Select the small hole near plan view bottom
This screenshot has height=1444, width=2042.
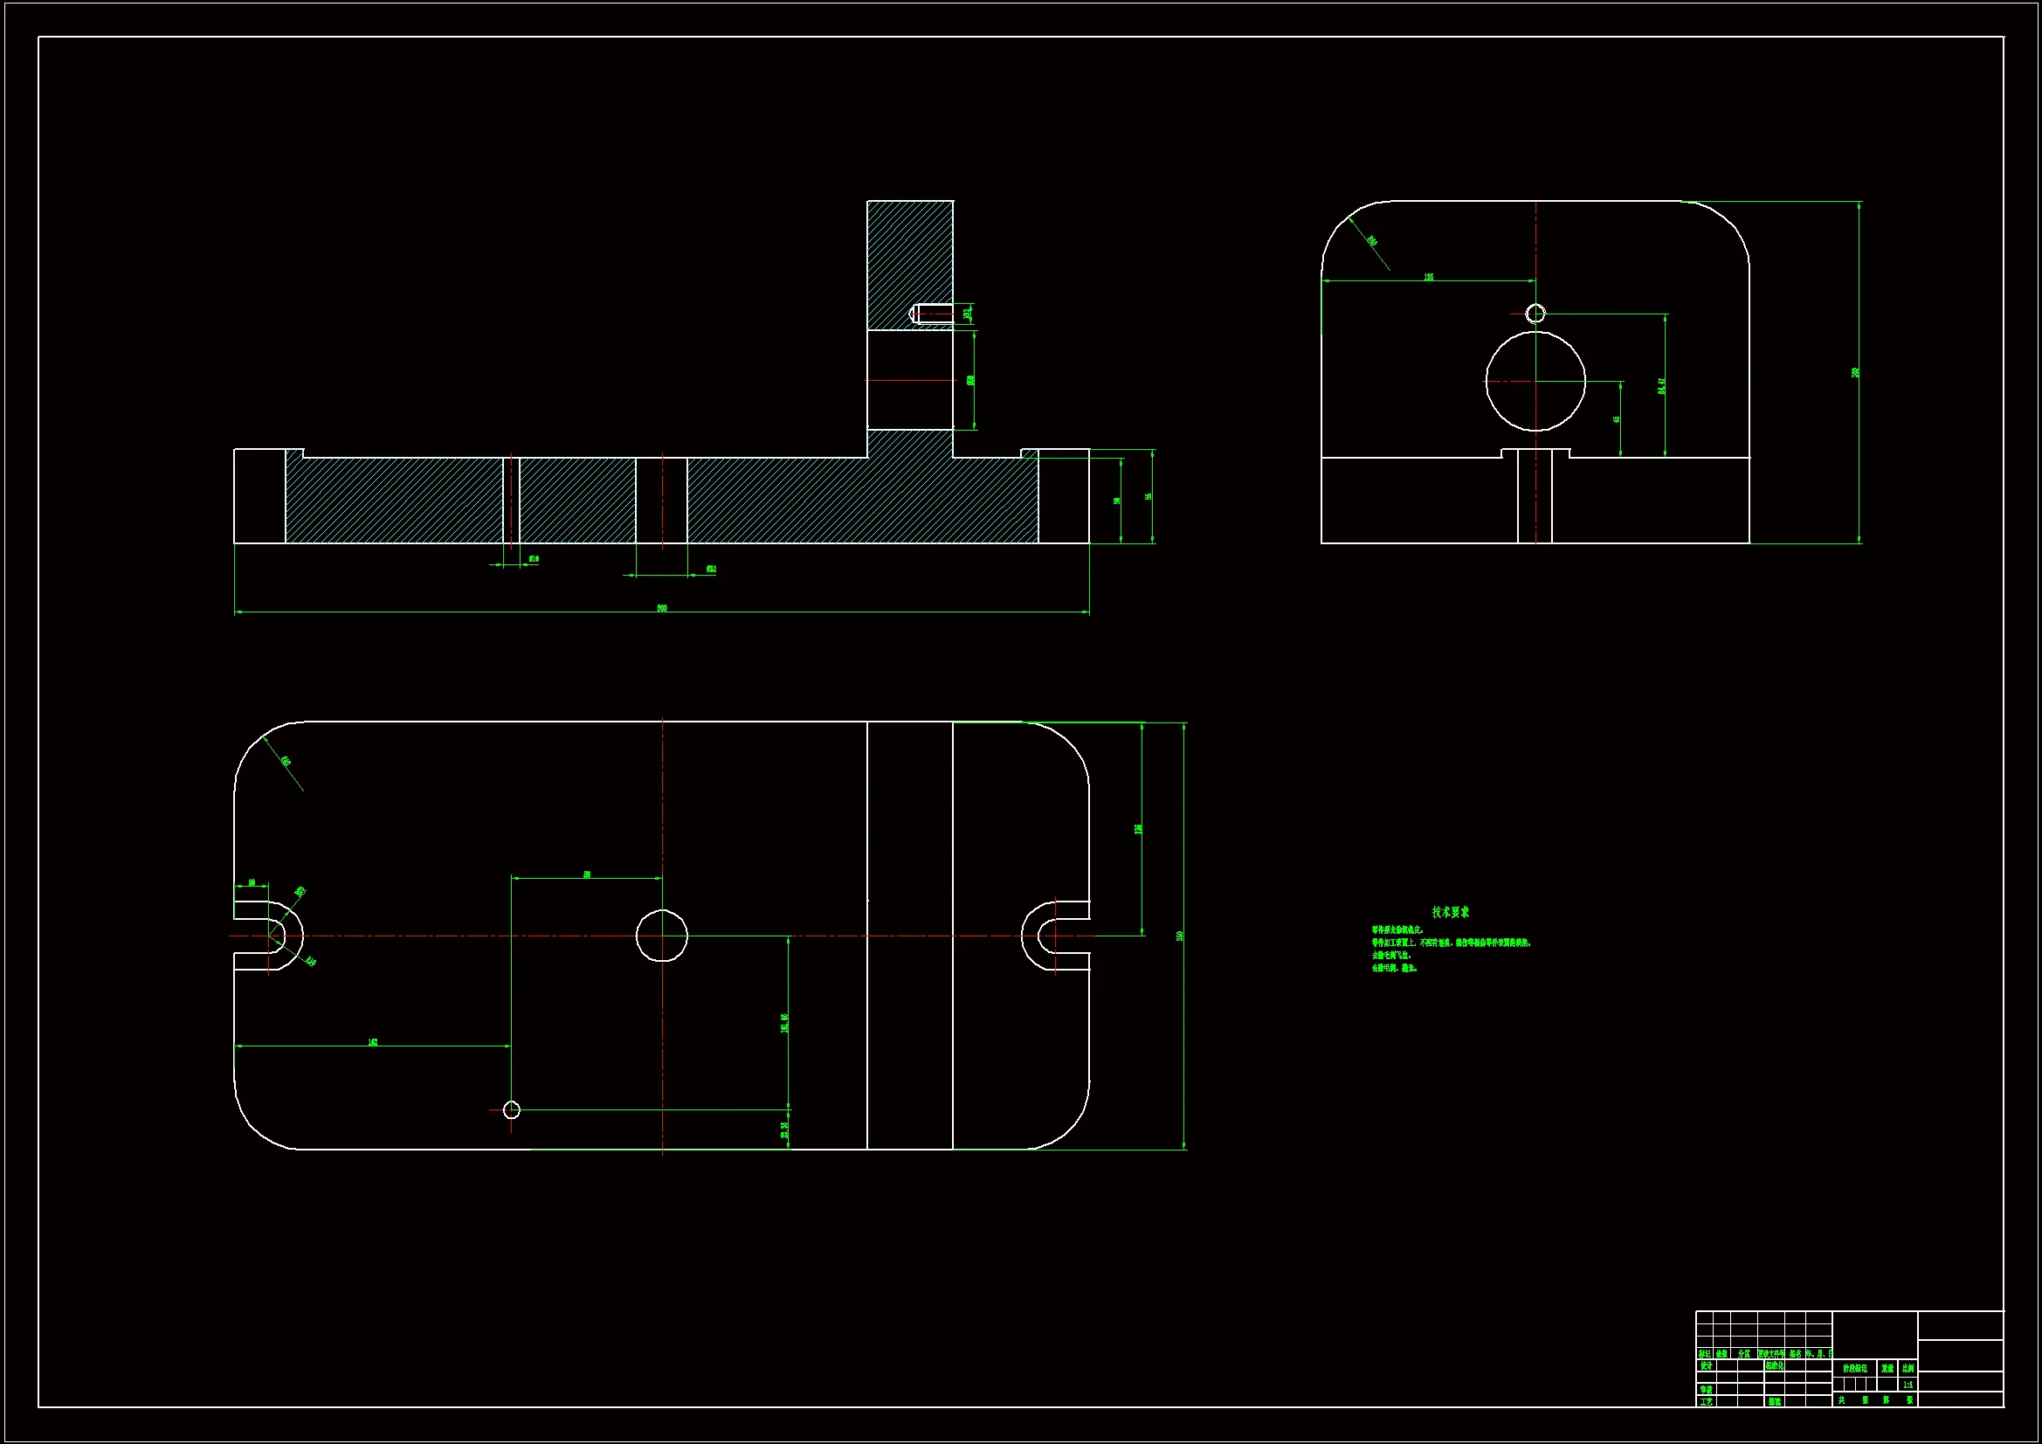[x=512, y=1109]
